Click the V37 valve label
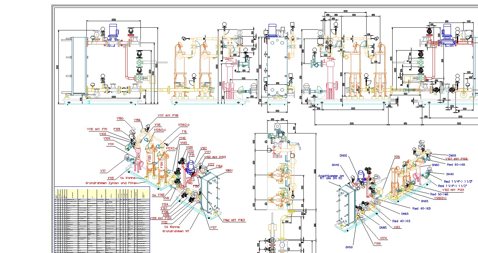This screenshot has width=478, height=253. click(103, 171)
